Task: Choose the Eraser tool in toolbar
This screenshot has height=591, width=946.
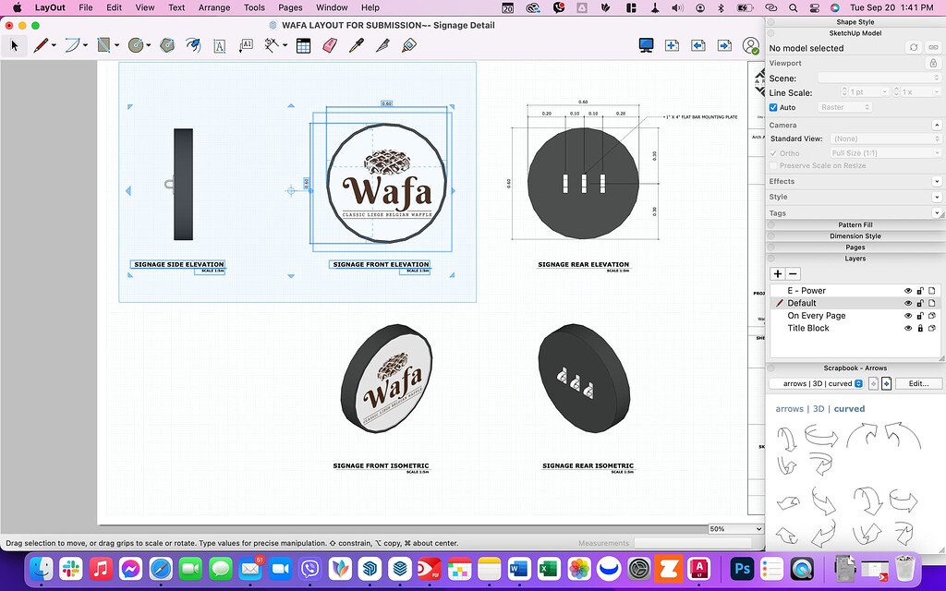Action: pyautogui.click(x=330, y=45)
